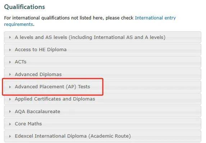Expand the A levels and AS levels section

102,37
